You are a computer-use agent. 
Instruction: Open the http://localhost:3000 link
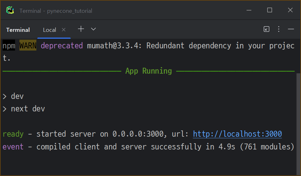(237, 134)
